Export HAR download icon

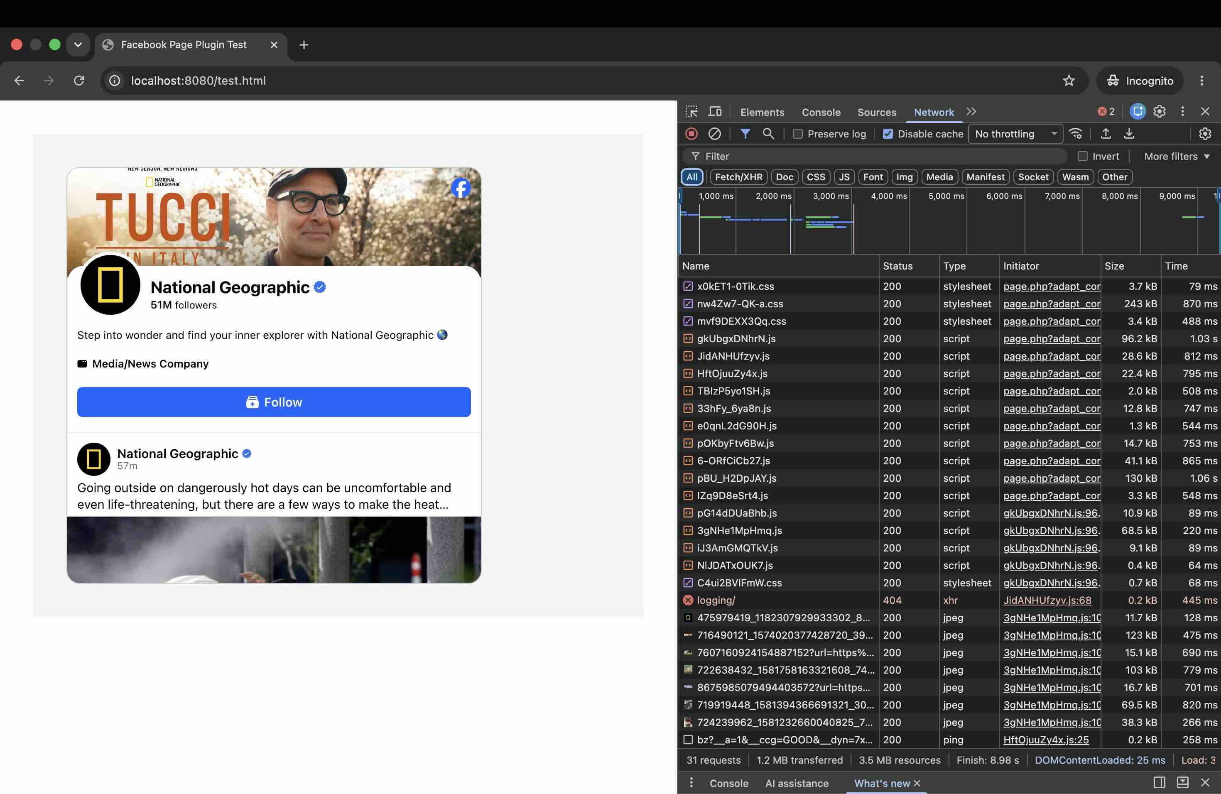1129,134
